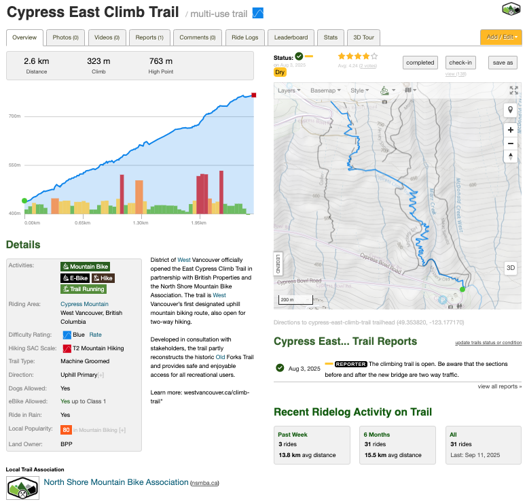Zoom in on the trail map
This screenshot has width=527, height=504.
510,130
